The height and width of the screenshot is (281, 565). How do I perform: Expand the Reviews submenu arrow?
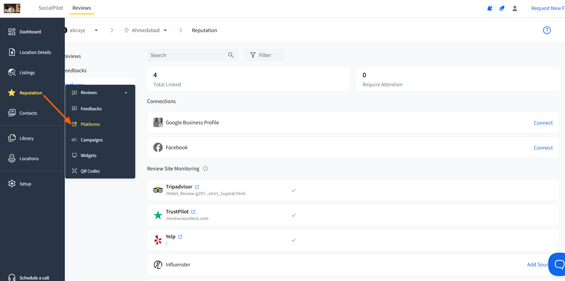[126, 93]
